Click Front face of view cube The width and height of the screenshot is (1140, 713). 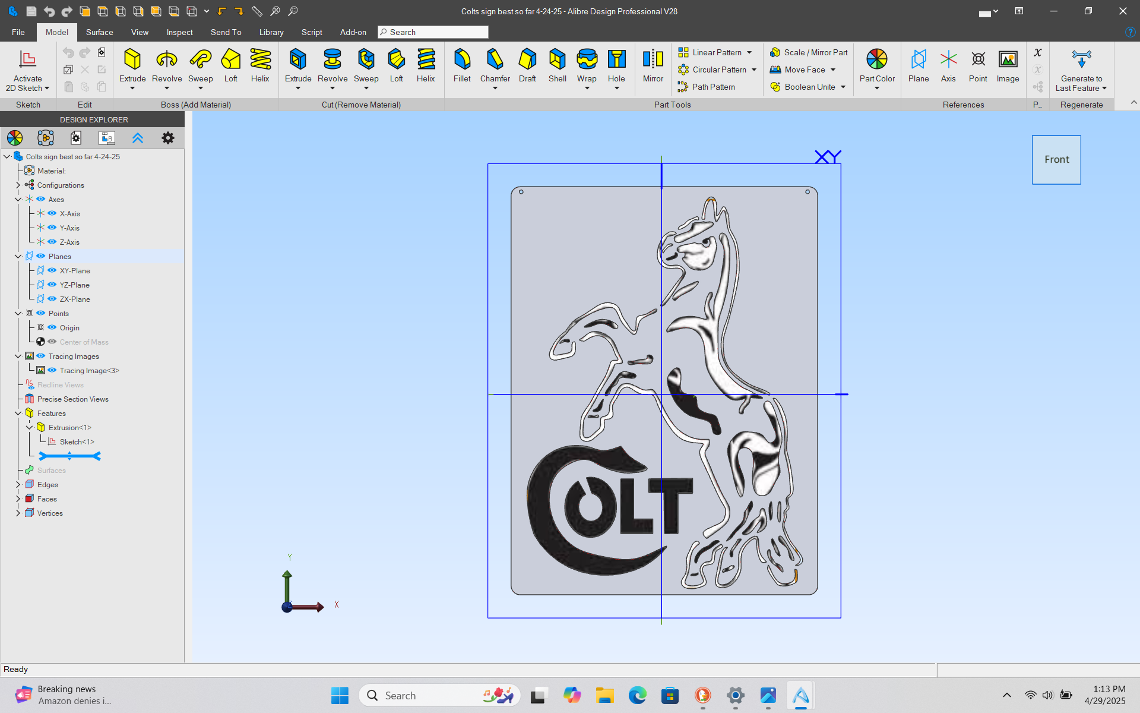1056,159
